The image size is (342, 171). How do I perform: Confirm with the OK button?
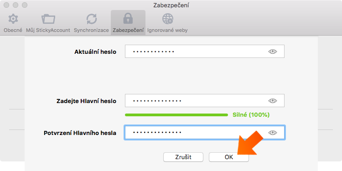coord(229,157)
